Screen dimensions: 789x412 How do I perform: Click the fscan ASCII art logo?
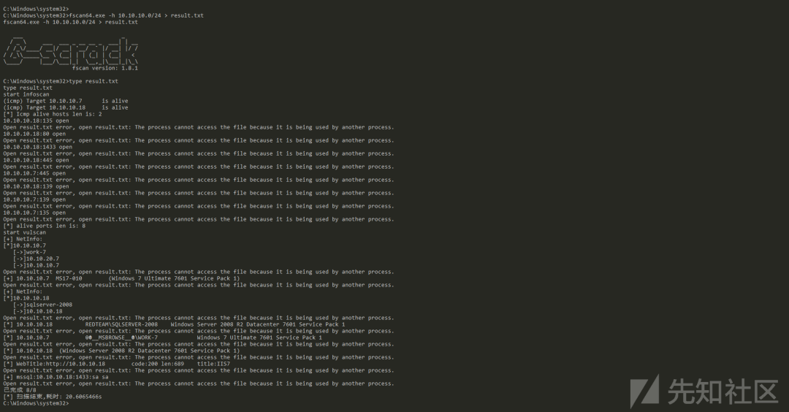click(x=71, y=50)
